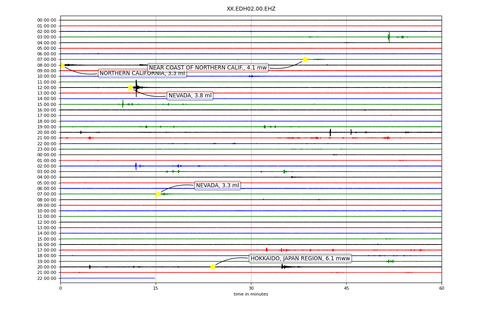Image resolution: width=502 pixels, height=314 pixels.
Task: Click the blue spike on second 02:00:00 trace
Action: pos(136,166)
